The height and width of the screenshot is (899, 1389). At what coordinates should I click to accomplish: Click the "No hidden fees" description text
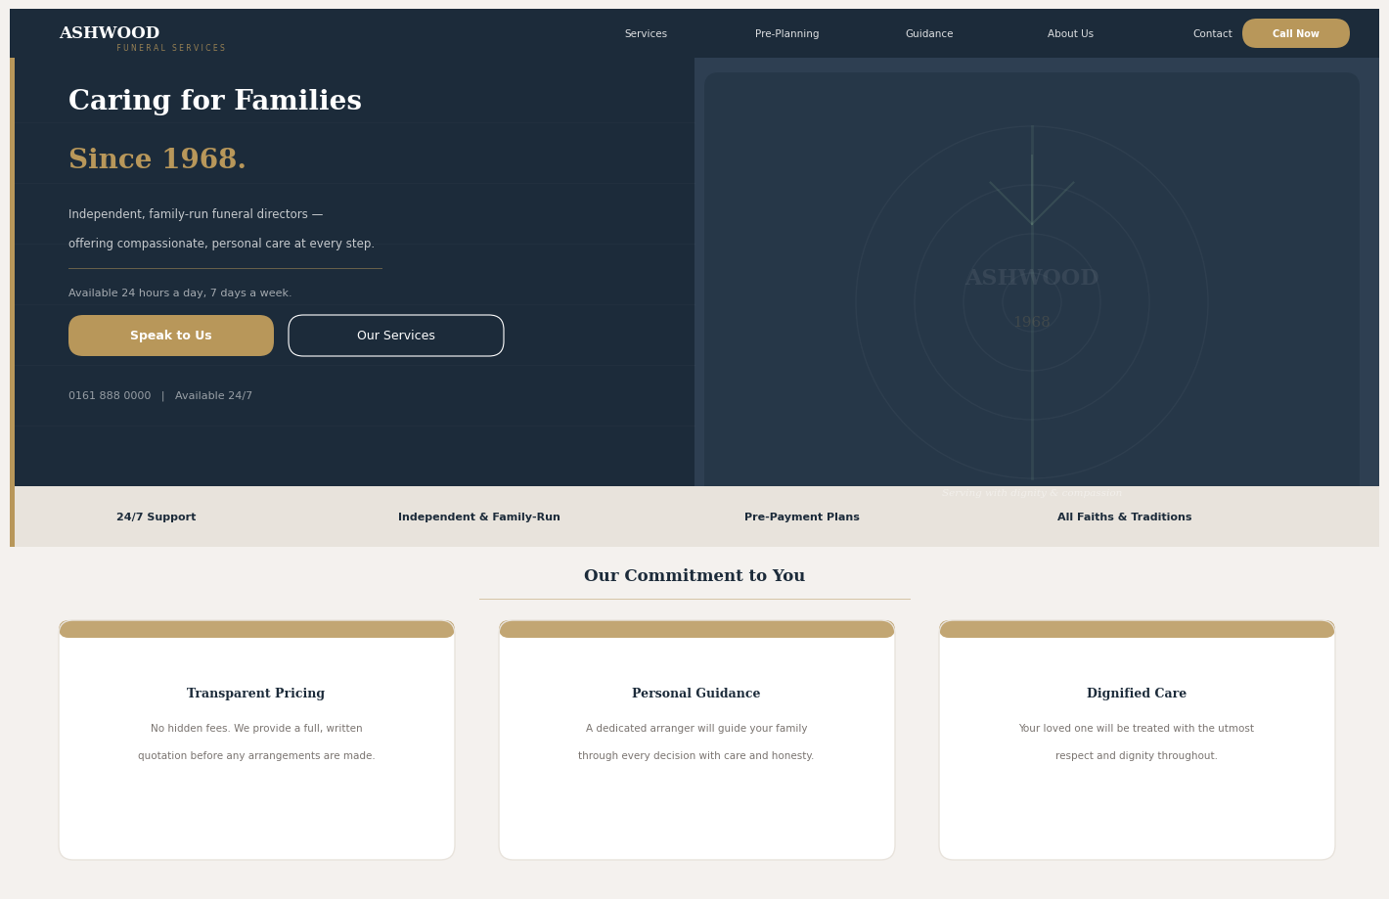click(256, 742)
